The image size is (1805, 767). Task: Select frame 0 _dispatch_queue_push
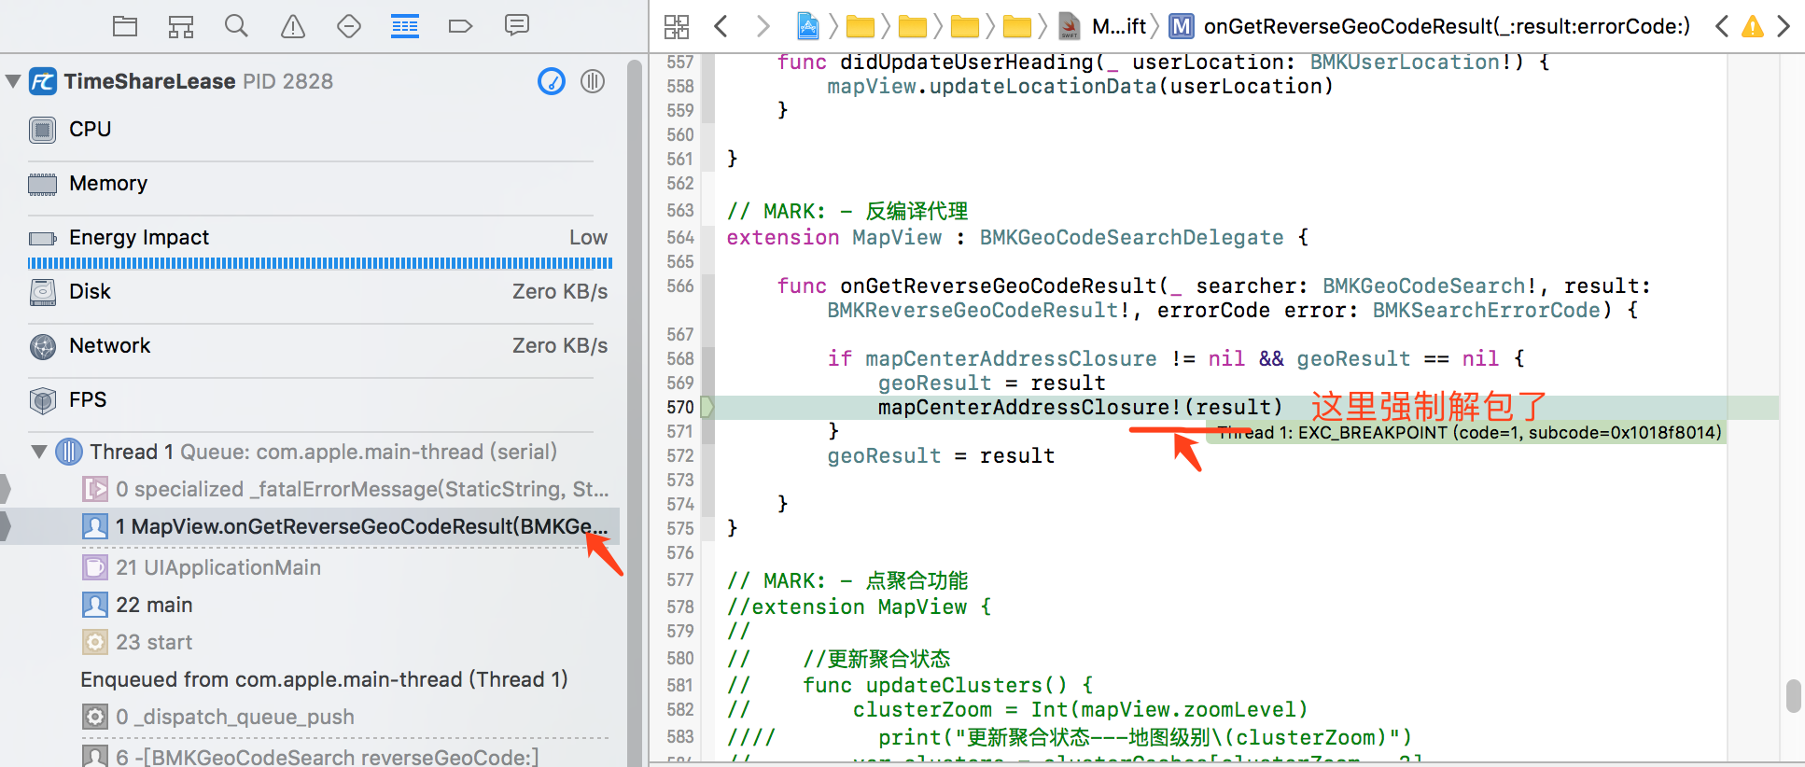tap(310, 717)
